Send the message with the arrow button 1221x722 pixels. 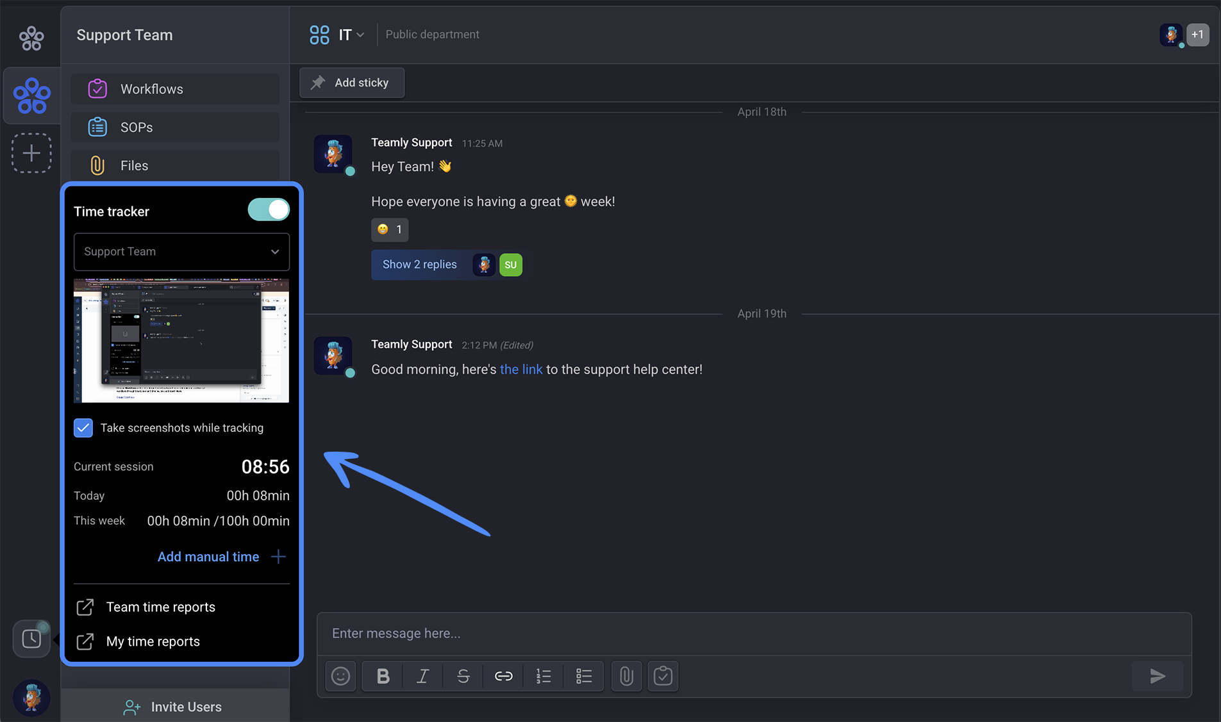tap(1158, 676)
